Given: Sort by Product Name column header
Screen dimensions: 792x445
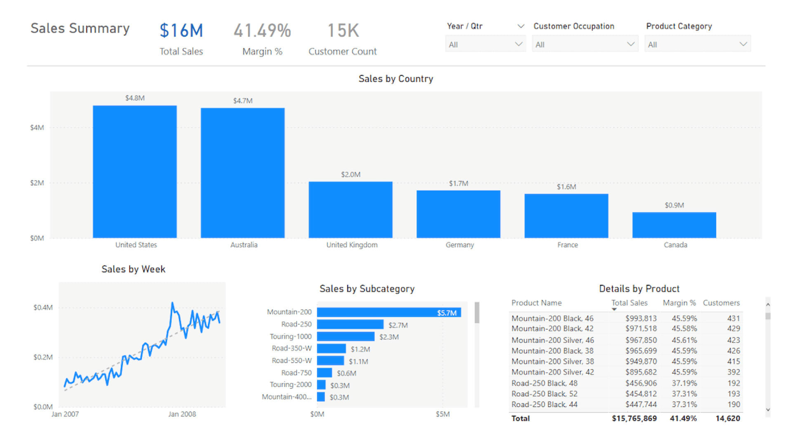Looking at the screenshot, I should pyautogui.click(x=536, y=303).
